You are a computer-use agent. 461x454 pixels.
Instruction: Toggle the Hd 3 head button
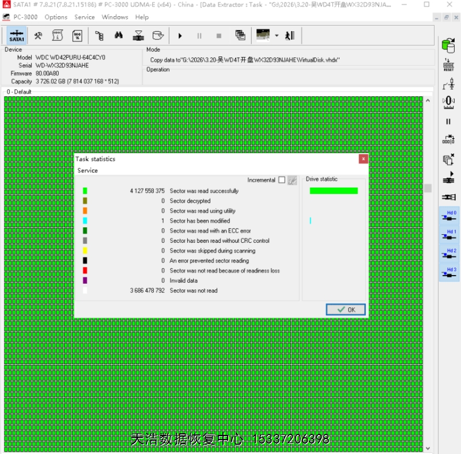449,273
